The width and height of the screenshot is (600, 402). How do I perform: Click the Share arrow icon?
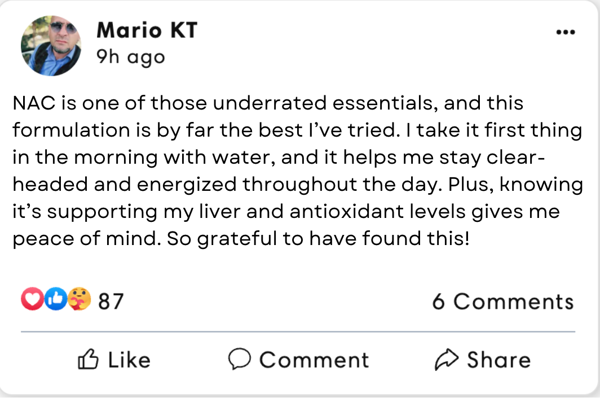click(x=447, y=360)
